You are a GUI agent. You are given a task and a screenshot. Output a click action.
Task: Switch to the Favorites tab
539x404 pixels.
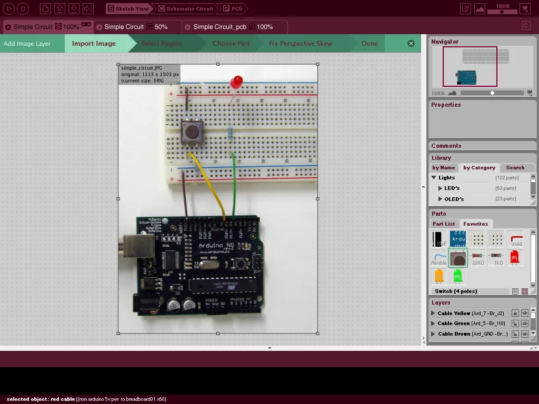pyautogui.click(x=476, y=224)
